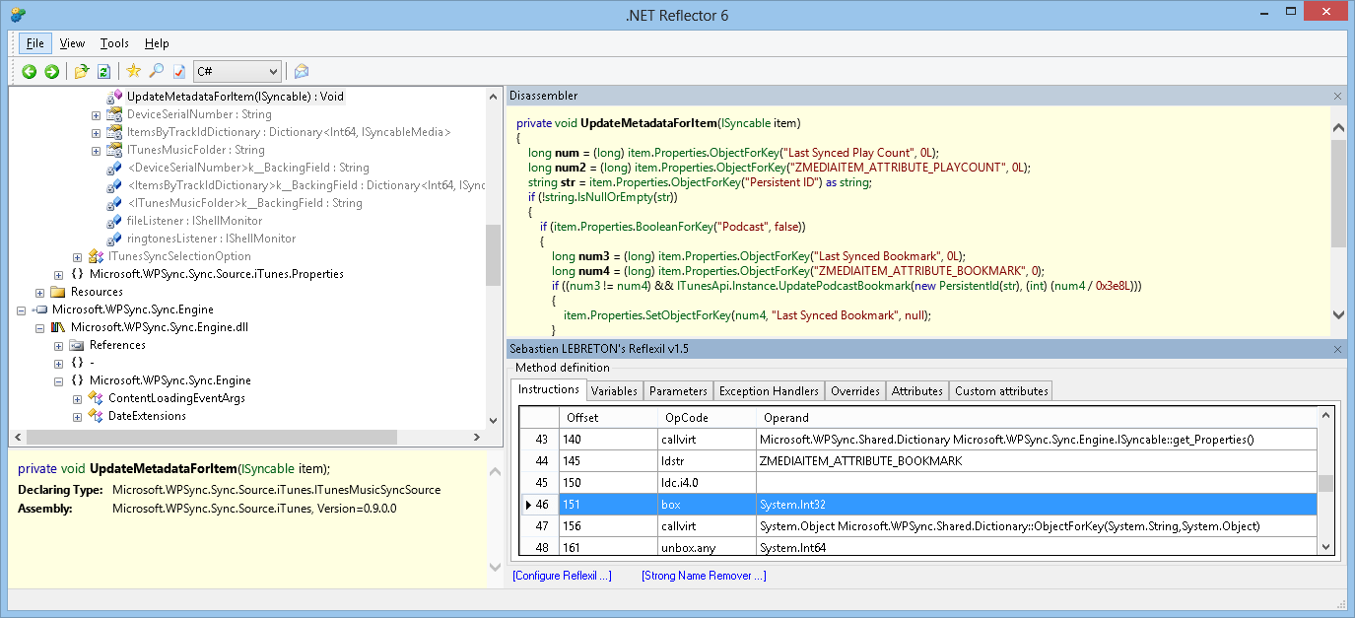Select instruction row 47 callvirt ObjectForKey

coord(918,526)
